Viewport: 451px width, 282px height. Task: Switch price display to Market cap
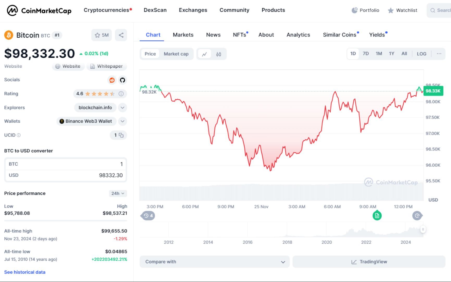click(176, 54)
